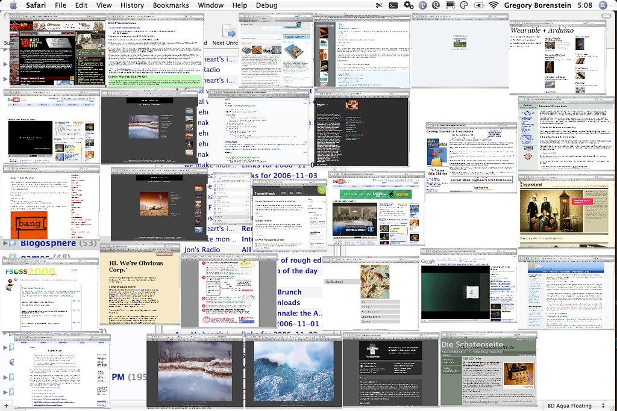Viewport: 617px width, 411px height.
Task: Click the gears menu bar icon
Action: pyautogui.click(x=408, y=5)
